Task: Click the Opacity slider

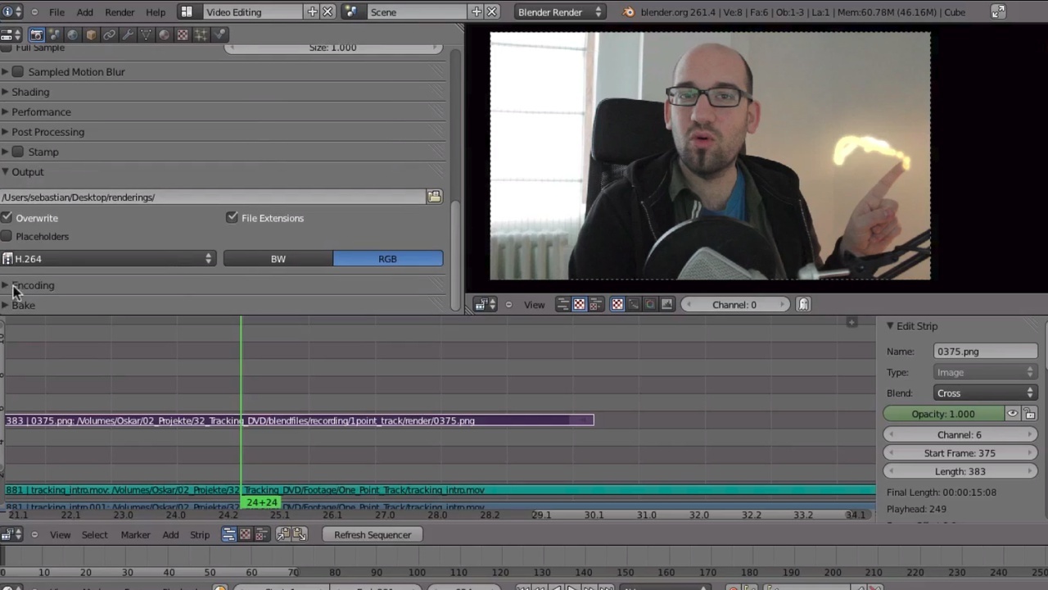Action: pyautogui.click(x=943, y=415)
